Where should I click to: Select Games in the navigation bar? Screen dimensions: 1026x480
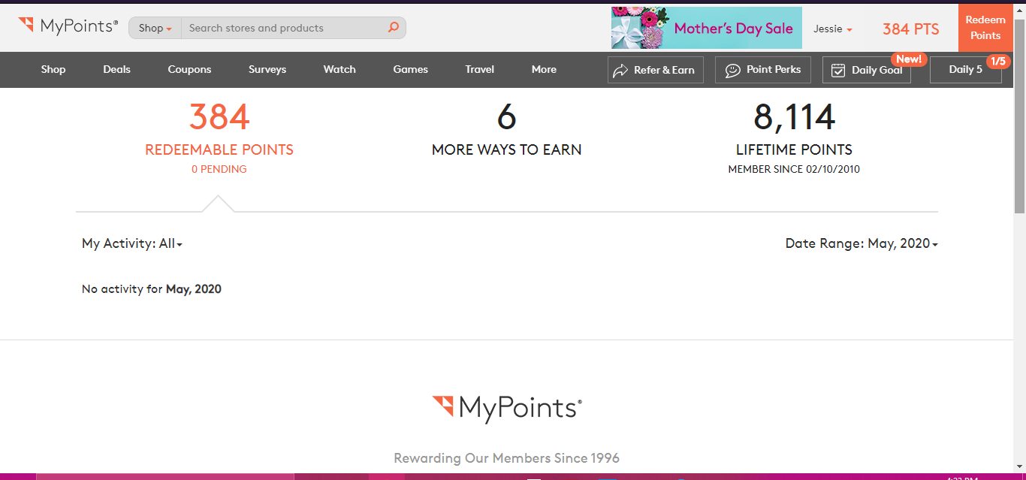coord(410,69)
